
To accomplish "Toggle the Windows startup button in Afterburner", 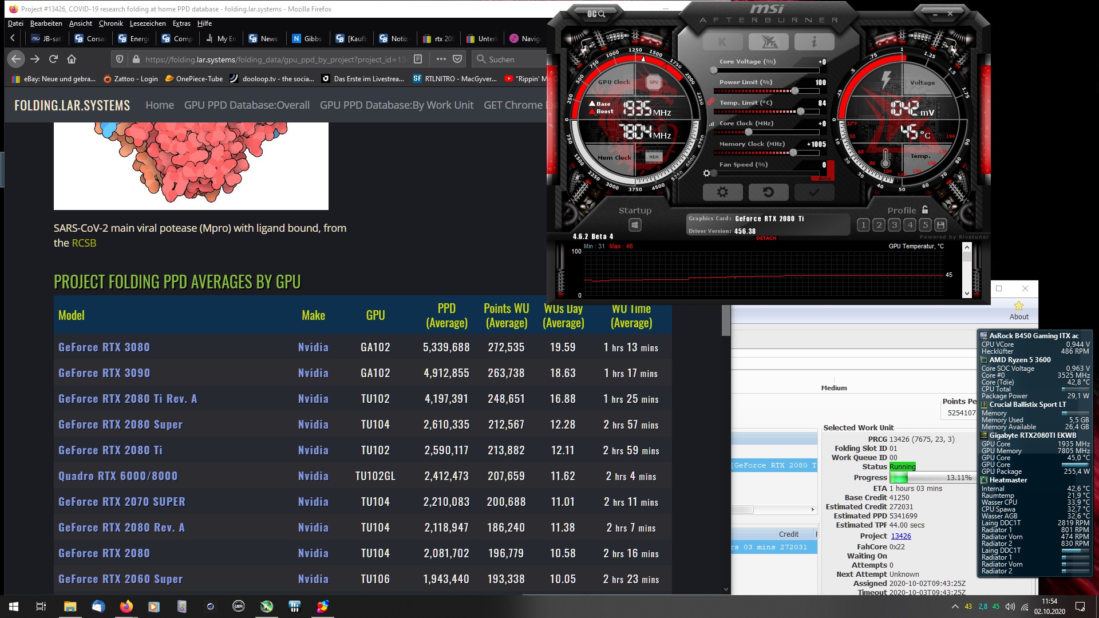I will [x=634, y=225].
